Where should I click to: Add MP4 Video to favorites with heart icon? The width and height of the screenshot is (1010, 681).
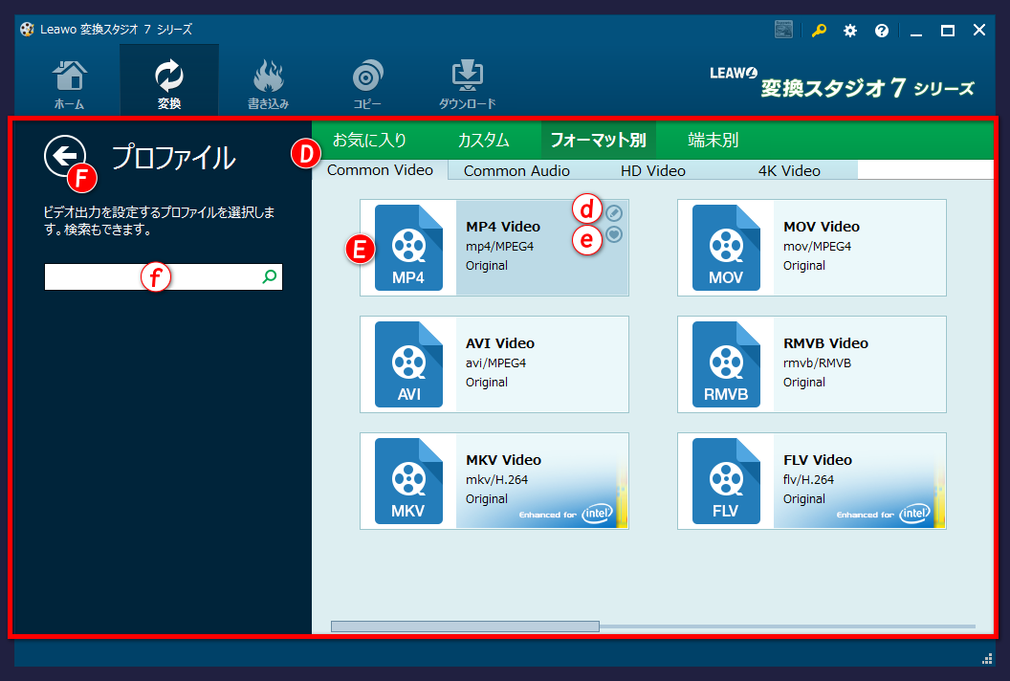click(x=614, y=234)
